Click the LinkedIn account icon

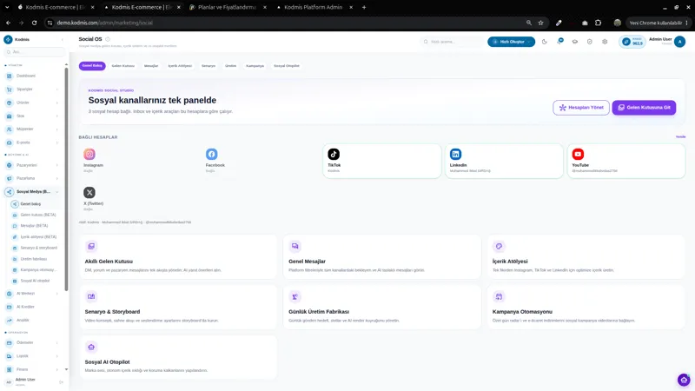click(455, 154)
